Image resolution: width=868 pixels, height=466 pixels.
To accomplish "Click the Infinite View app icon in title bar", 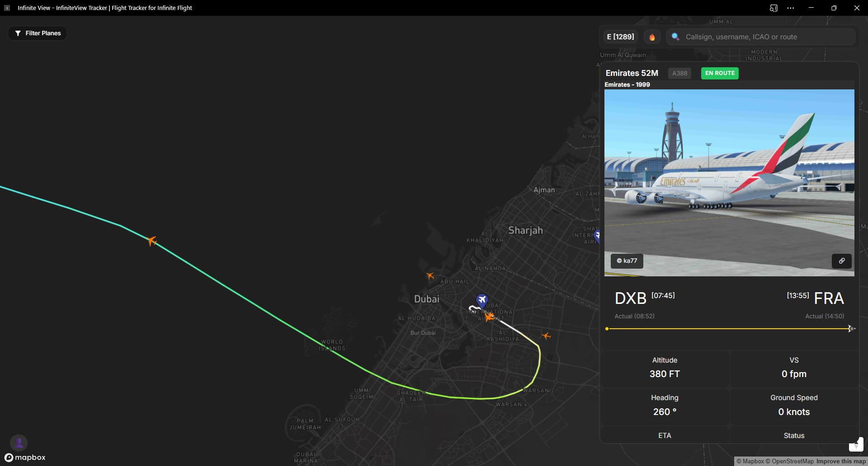I will click(7, 8).
